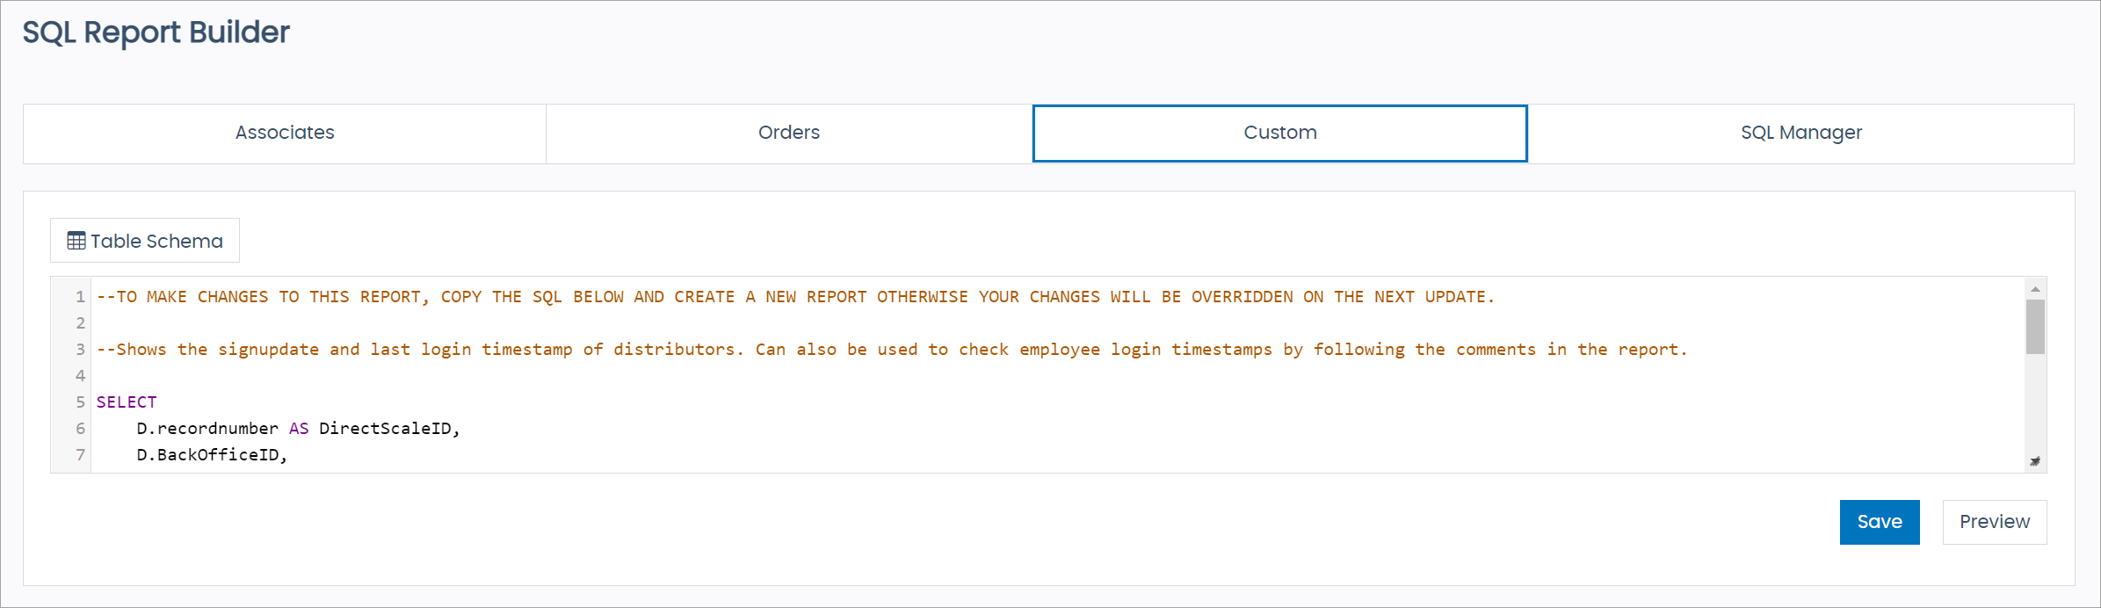Click line number 7 in the gutter
Screen dimensions: 2101x608
tap(80, 455)
